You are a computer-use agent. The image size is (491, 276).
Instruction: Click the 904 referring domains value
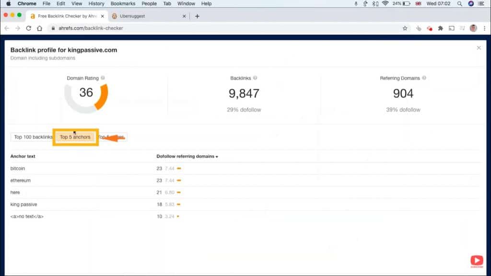[x=403, y=93]
